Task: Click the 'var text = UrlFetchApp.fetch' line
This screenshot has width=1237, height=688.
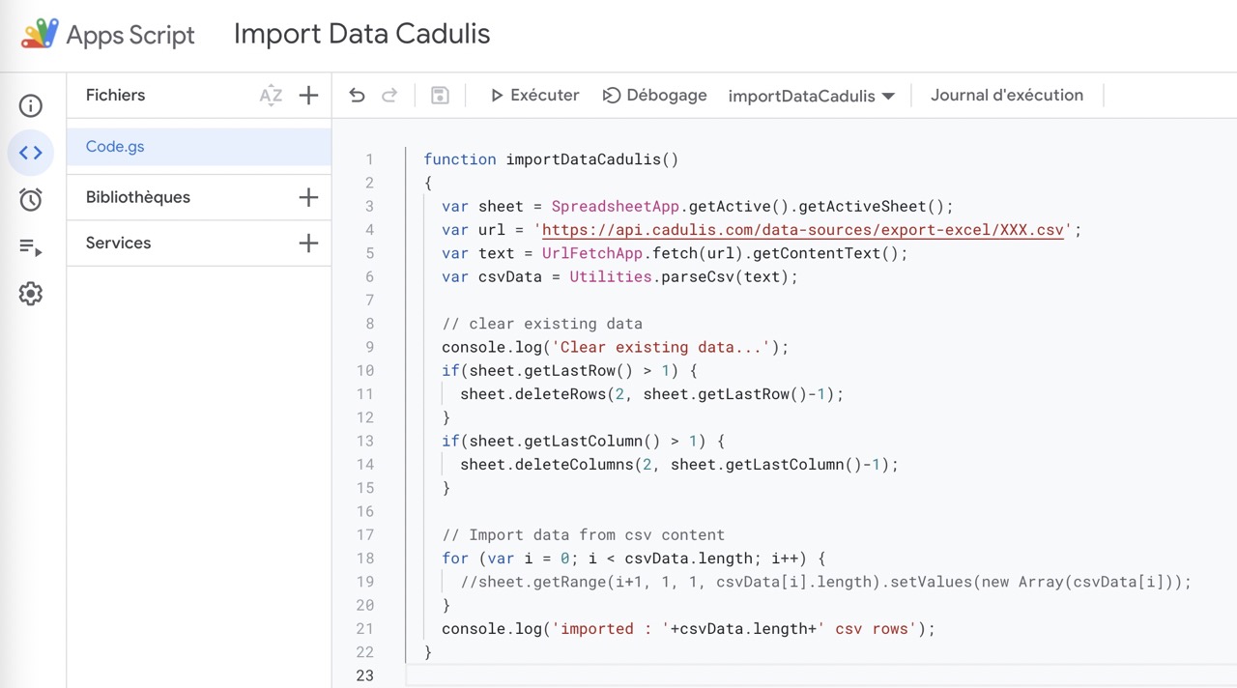Action: [675, 253]
